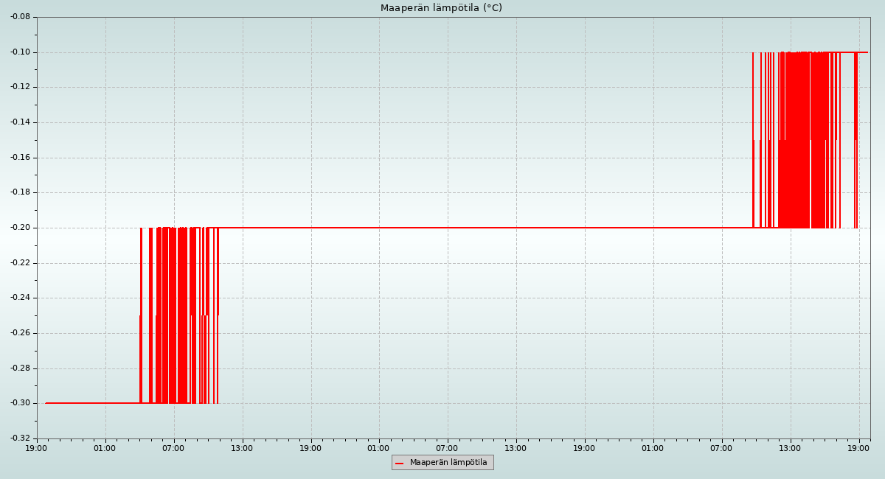
Task: Click the leftmost 01:00 time axis label
Action: click(105, 448)
